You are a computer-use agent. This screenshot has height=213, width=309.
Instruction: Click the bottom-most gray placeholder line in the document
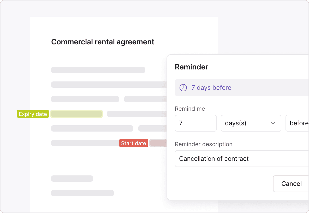pyautogui.click(x=82, y=193)
